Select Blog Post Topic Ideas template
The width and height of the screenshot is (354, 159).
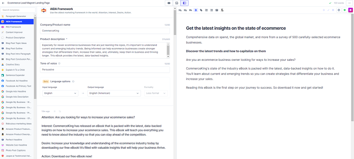pos(17,43)
